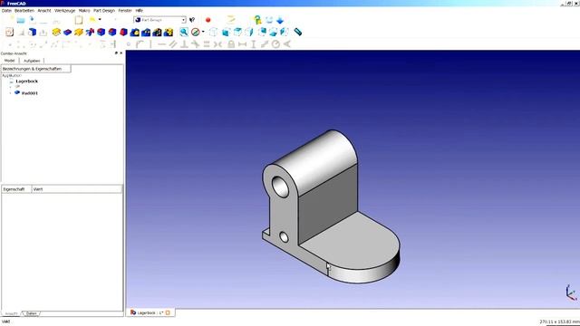Switch to the Model tab
Screen dimensions: 580x326
tap(10, 61)
